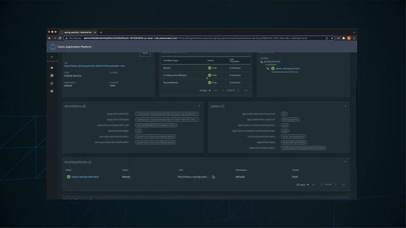This screenshot has width=406, height=228.
Task: Click the Ready condition row's green checkmark
Action: click(209, 68)
